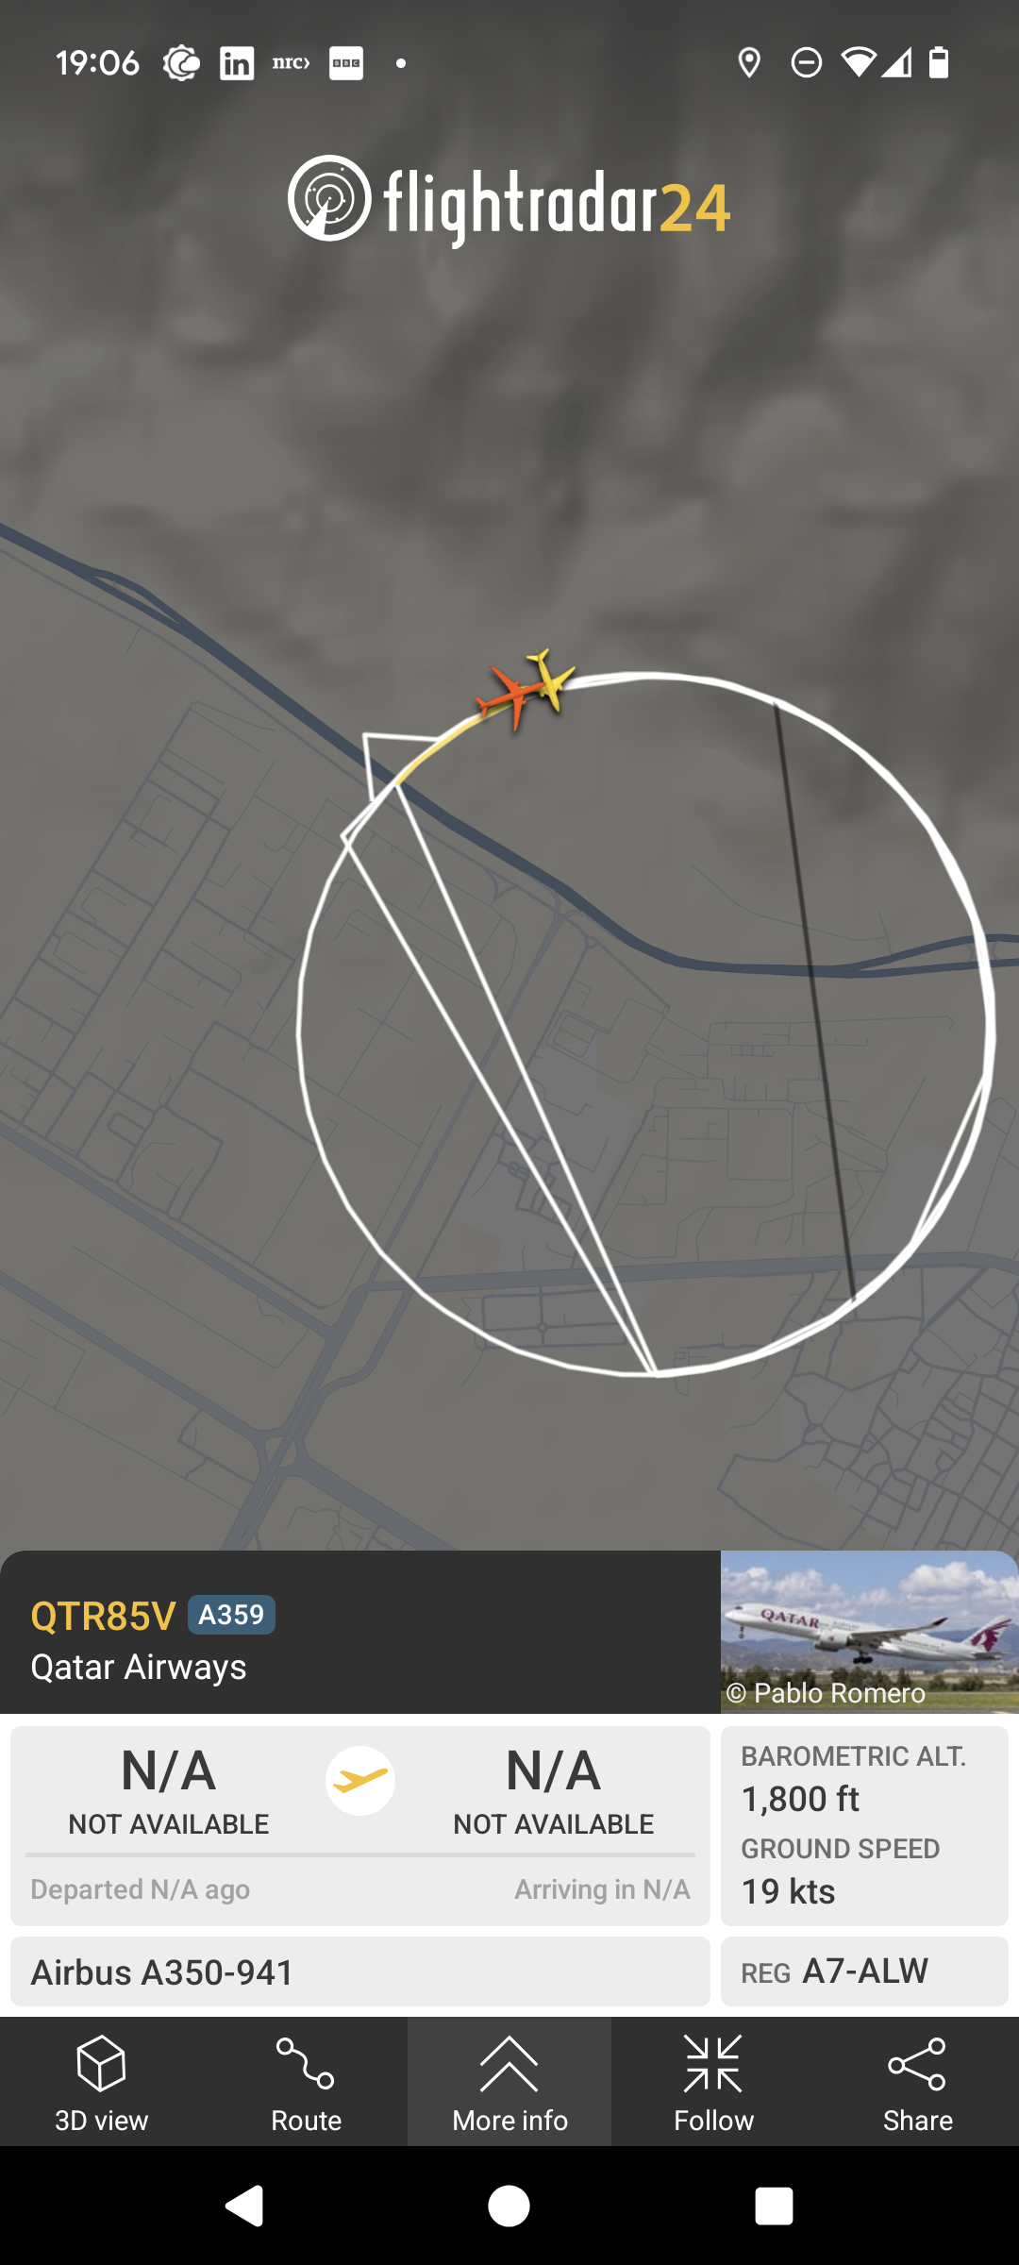Share this flight
The height and width of the screenshot is (2265, 1019).
[x=917, y=2082]
